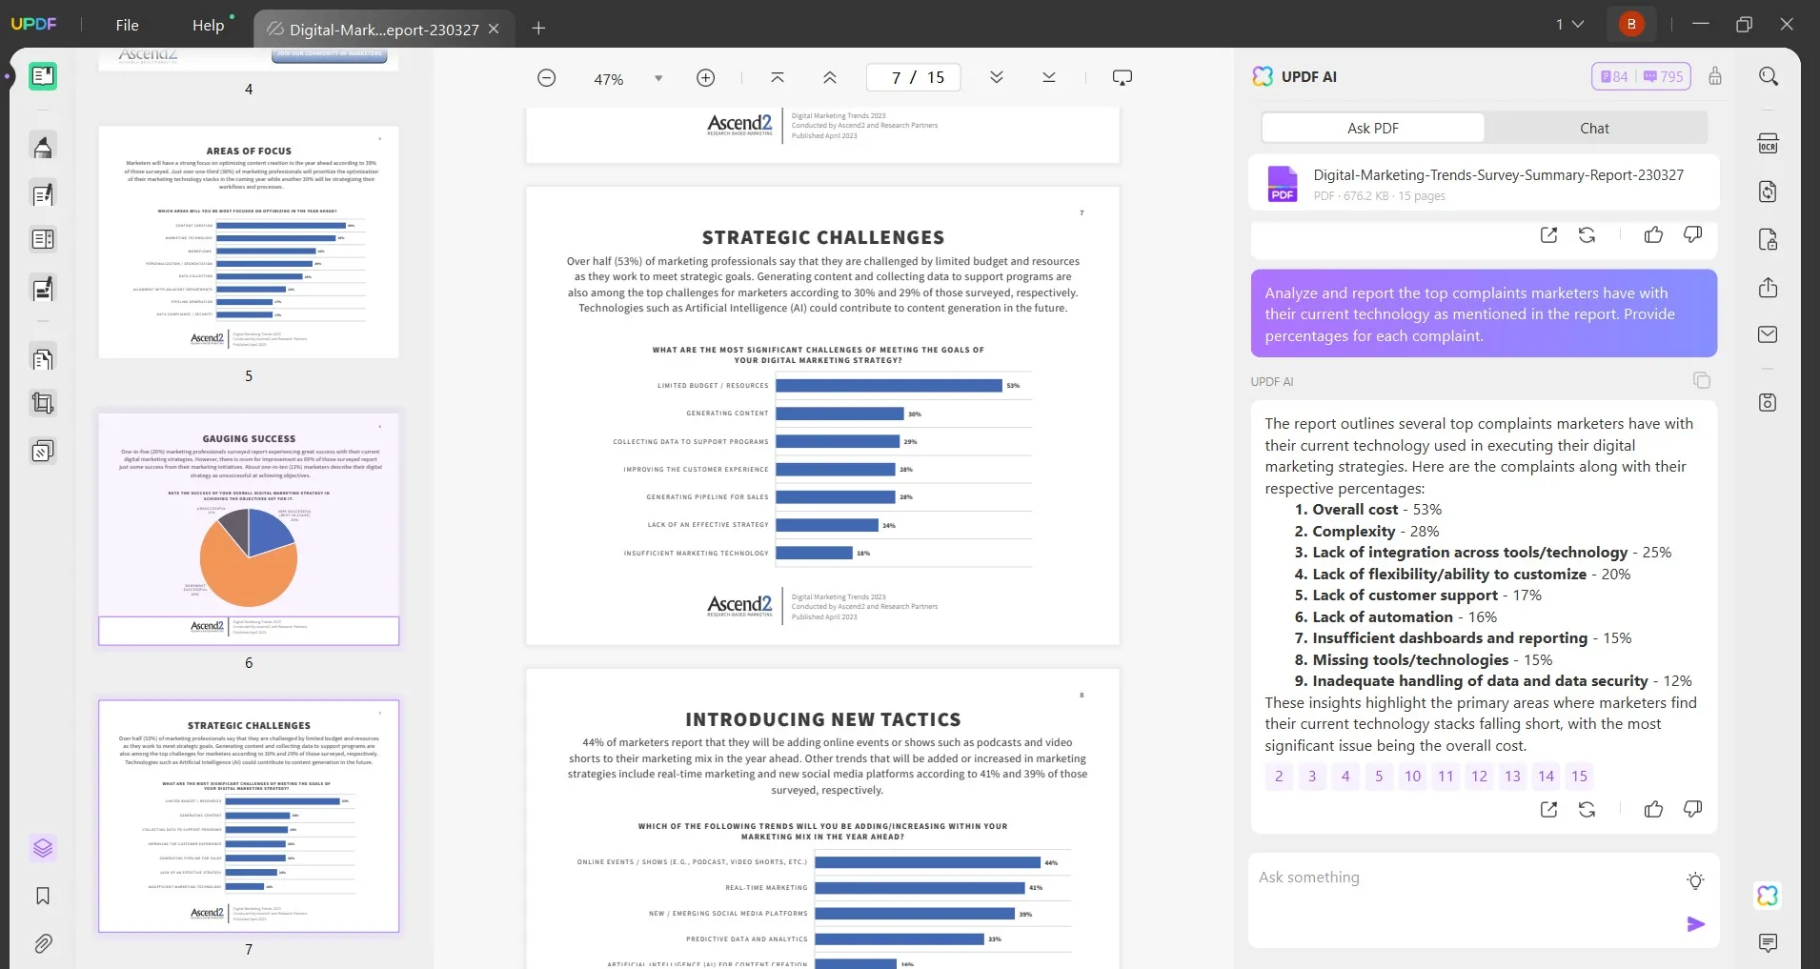Run OCR text recognition
The width and height of the screenshot is (1820, 969).
coord(1769,144)
